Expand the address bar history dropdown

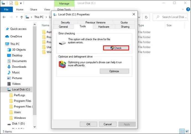click(139, 17)
